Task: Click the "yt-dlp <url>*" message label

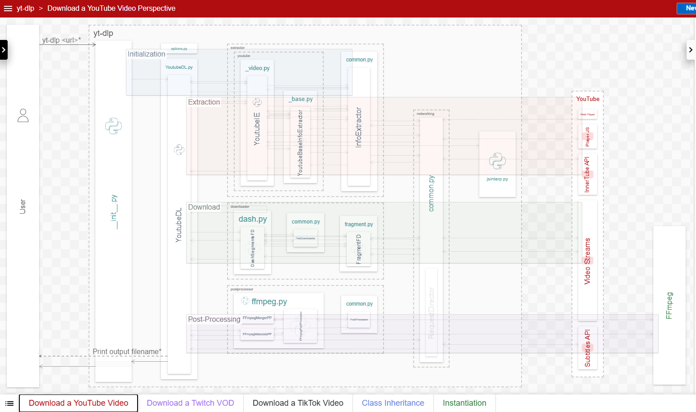Action: coord(62,40)
